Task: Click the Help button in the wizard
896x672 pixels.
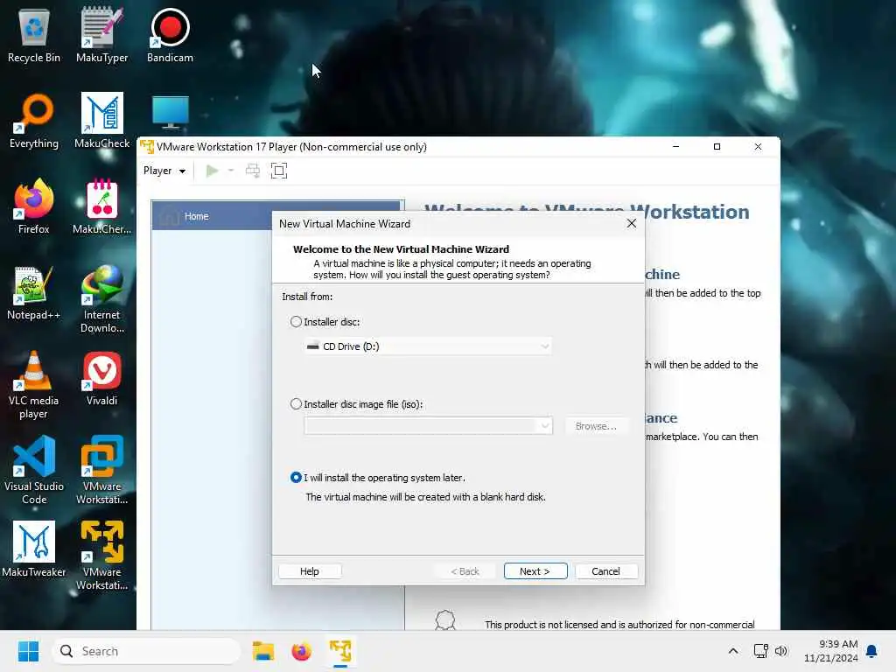Action: [310, 571]
